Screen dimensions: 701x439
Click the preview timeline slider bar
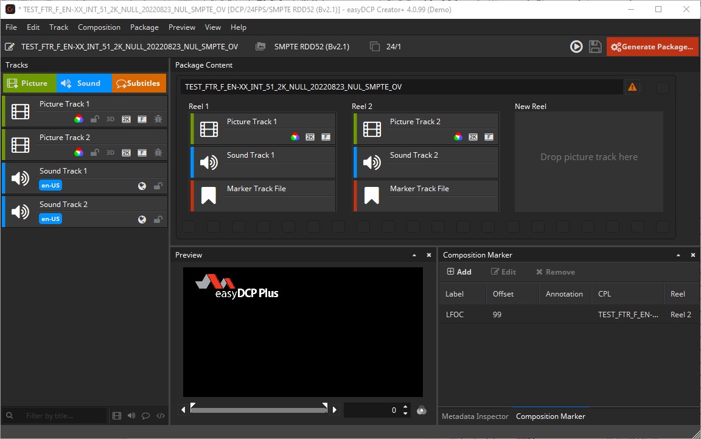pyautogui.click(x=259, y=410)
